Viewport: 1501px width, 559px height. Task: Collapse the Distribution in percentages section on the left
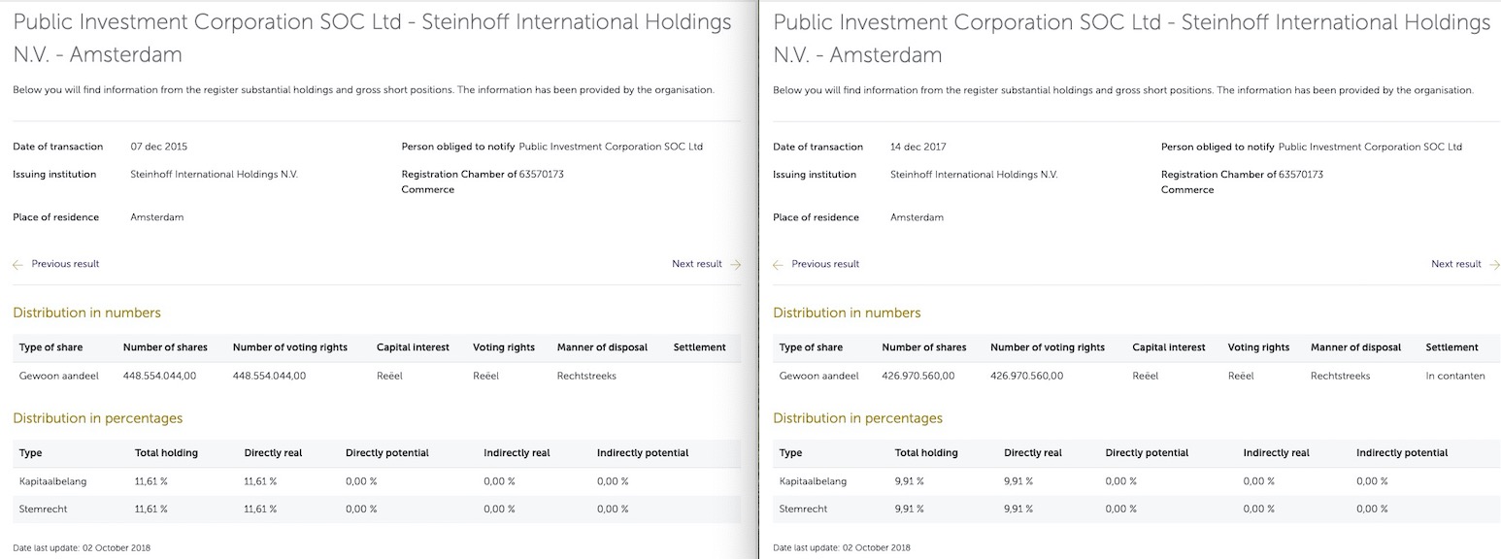[x=99, y=417]
